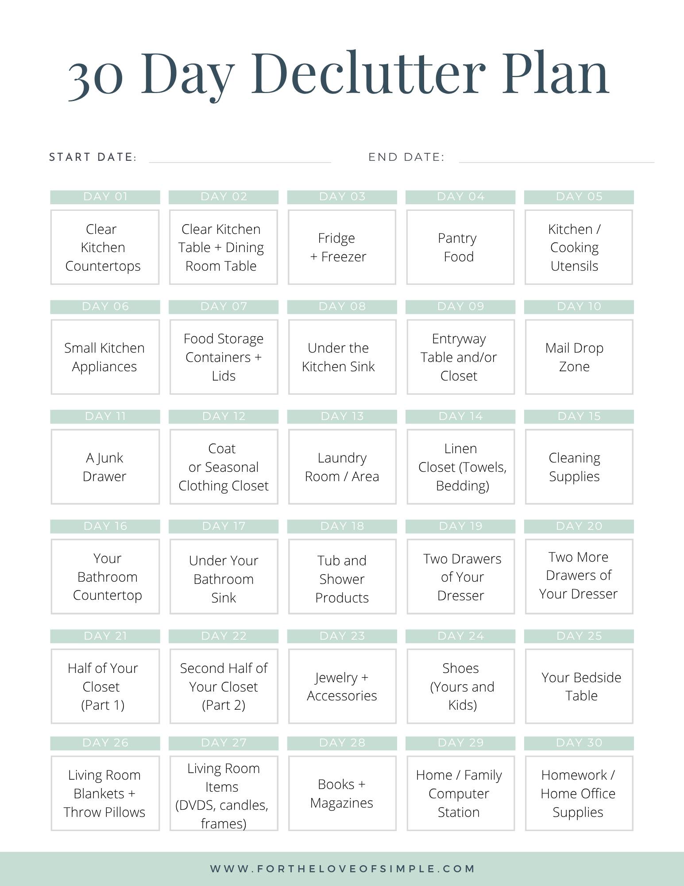Screen dimensions: 684x886
Task: Click the 30 Day Declutter Plan title
Action: (339, 74)
